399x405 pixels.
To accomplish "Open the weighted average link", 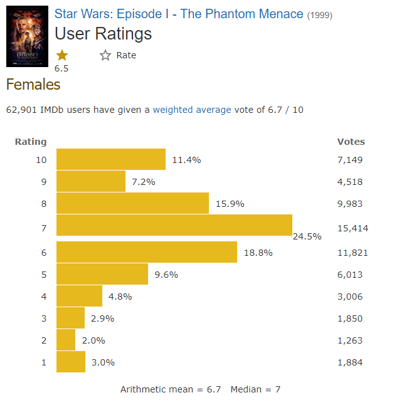I will click(192, 110).
